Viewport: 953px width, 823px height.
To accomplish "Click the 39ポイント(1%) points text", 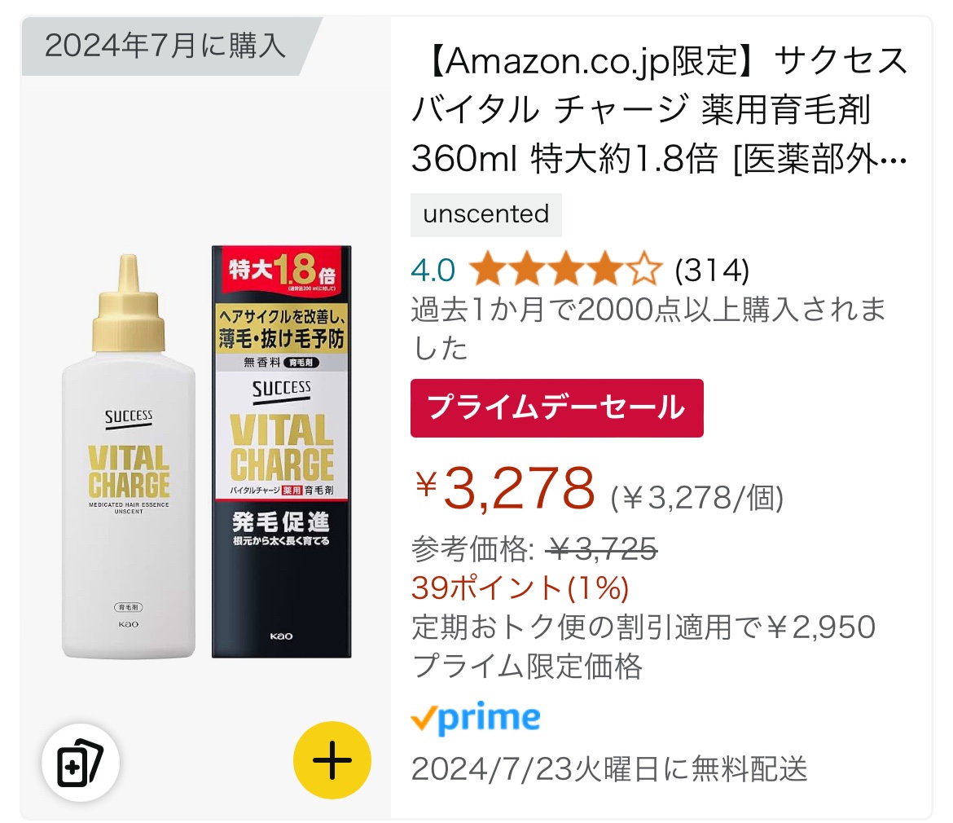I will [520, 588].
